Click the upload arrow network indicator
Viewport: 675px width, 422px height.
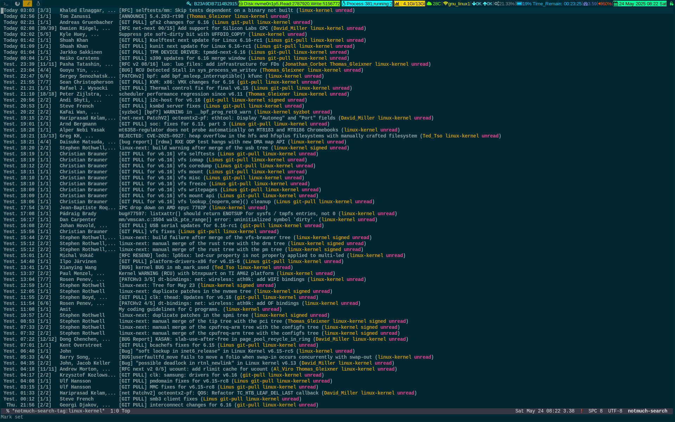484,4
